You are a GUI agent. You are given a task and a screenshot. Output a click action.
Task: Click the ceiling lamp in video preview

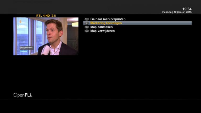tap(75, 24)
